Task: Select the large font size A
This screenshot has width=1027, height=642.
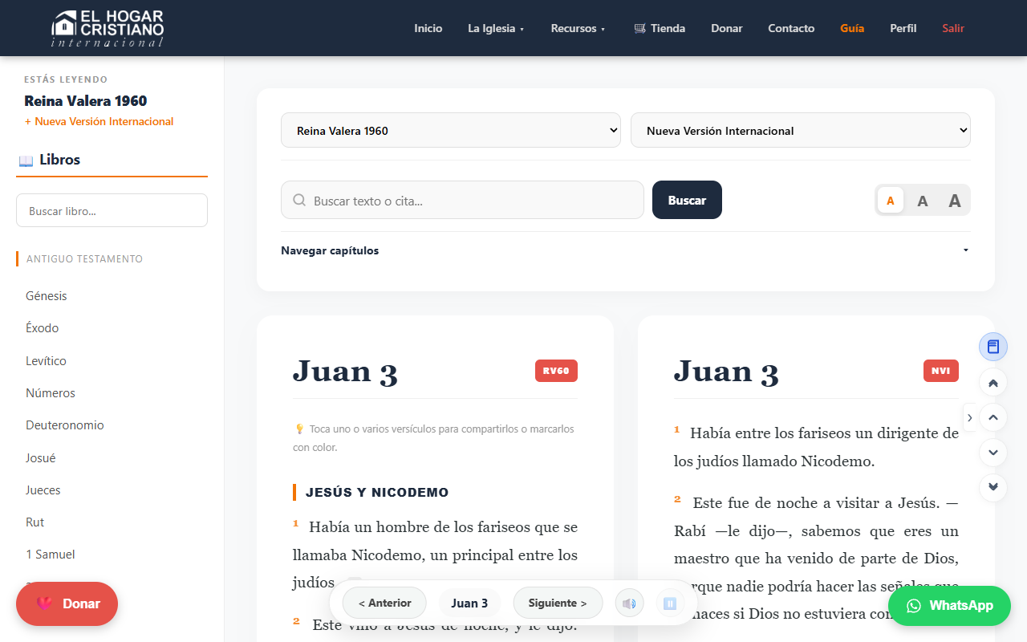Action: [955, 201]
